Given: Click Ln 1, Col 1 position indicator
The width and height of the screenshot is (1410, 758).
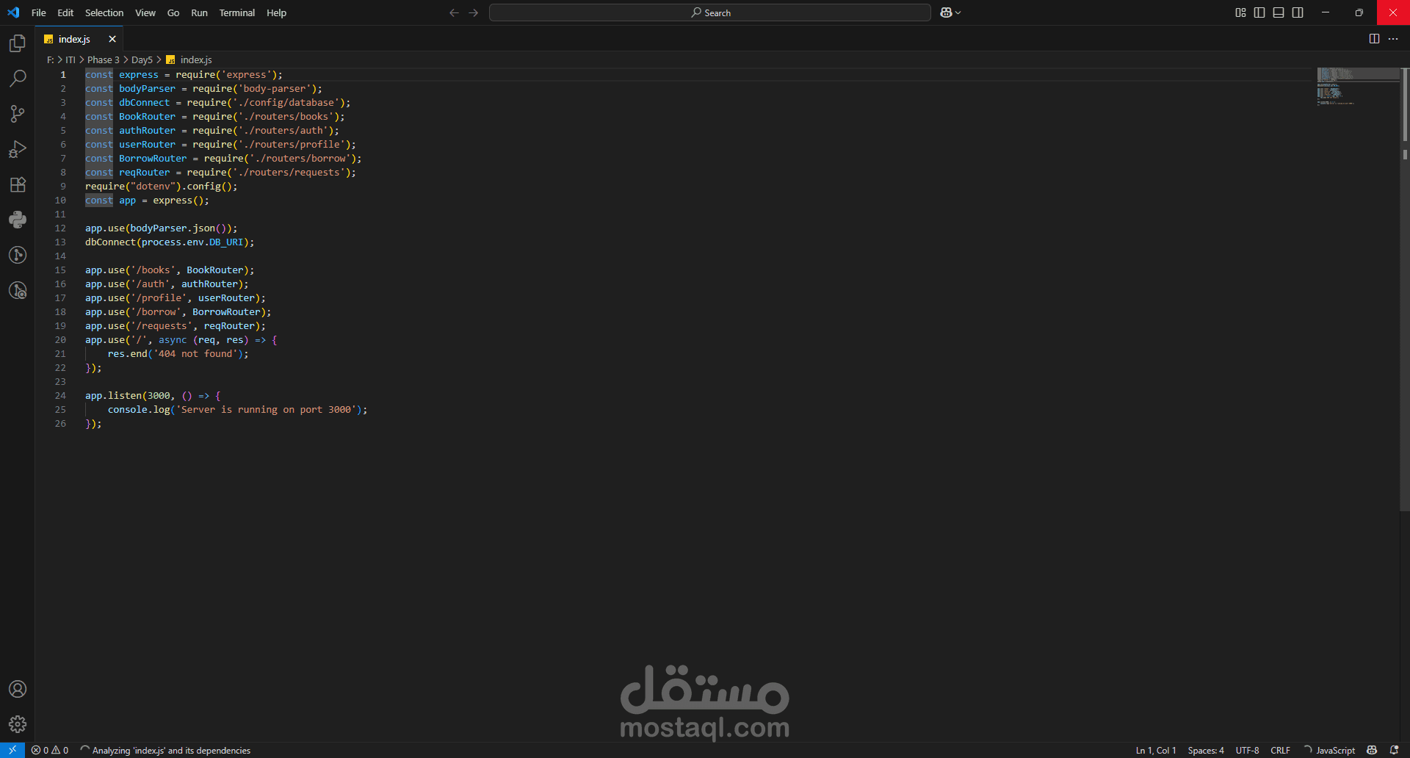Looking at the screenshot, I should click(1156, 750).
